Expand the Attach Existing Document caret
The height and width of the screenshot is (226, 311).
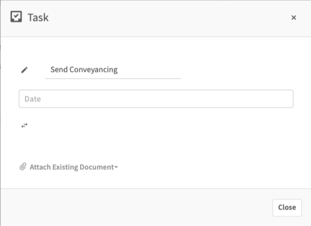pos(116,167)
